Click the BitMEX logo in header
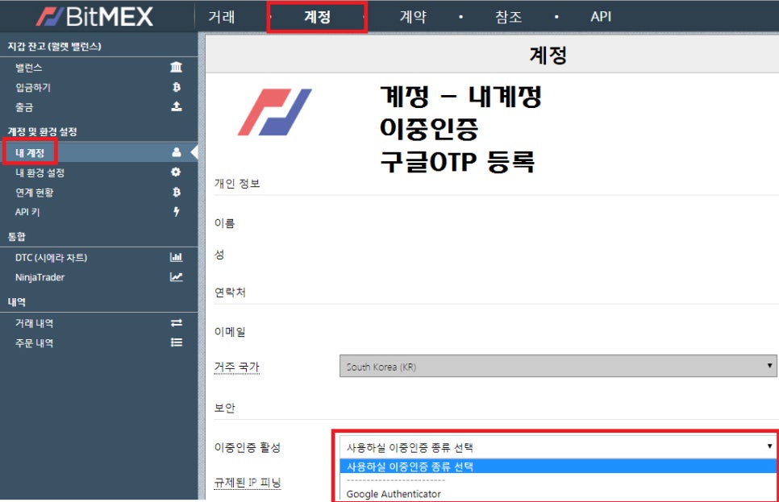779x502 pixels. (x=94, y=16)
